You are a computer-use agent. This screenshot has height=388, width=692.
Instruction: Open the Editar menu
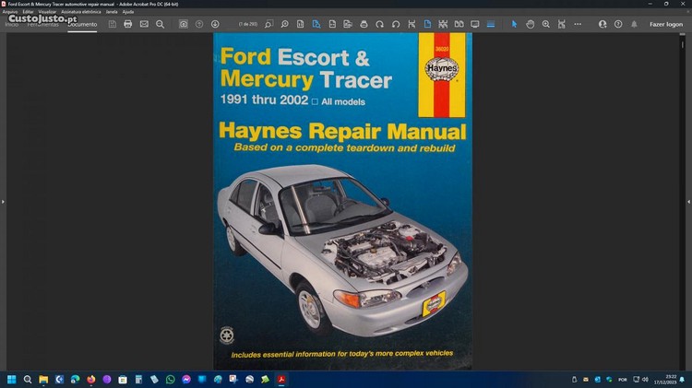29,12
